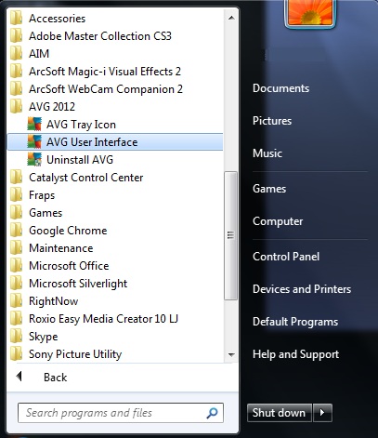Click the programs list scrollbar thumb

pos(230,235)
